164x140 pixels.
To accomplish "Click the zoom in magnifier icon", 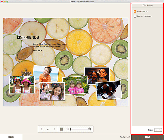I will (90, 129).
